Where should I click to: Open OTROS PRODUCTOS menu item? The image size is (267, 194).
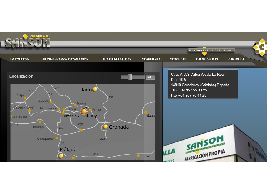tap(116, 59)
